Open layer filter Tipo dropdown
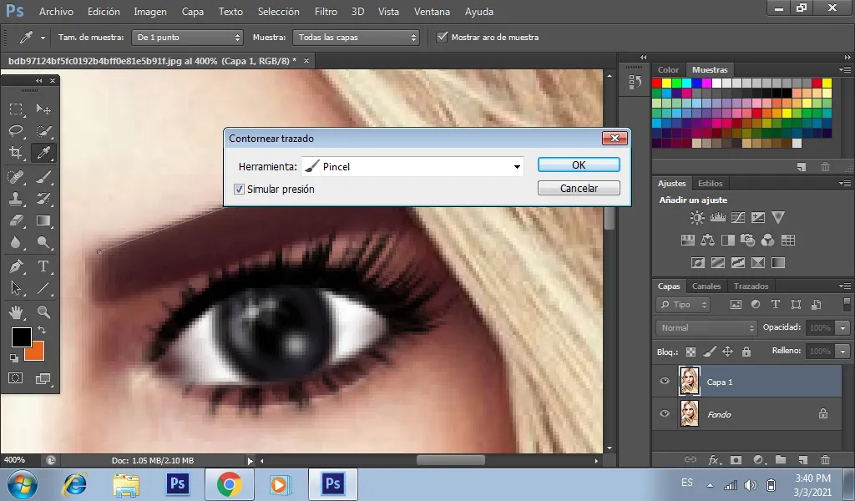 [683, 304]
